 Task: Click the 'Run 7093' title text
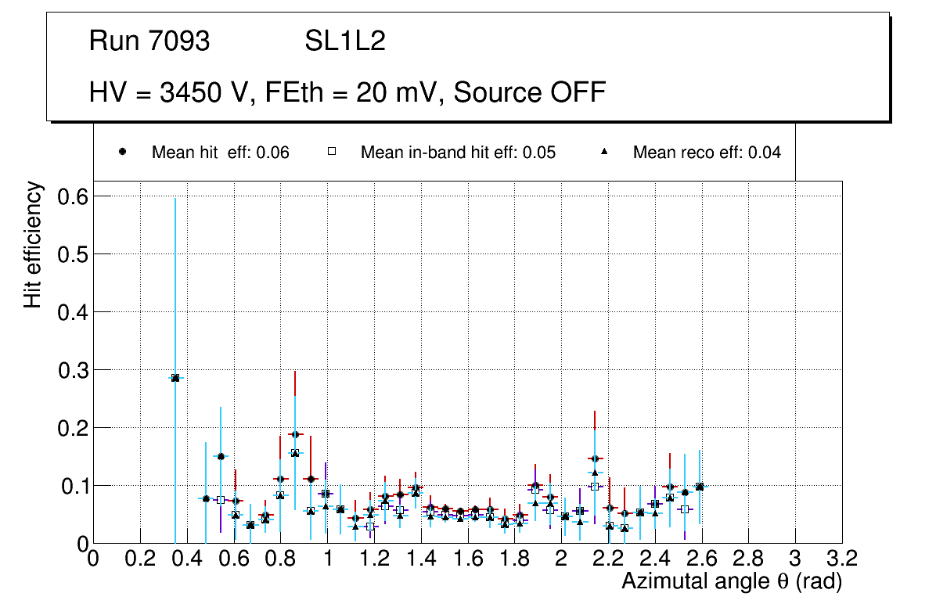pos(149,41)
